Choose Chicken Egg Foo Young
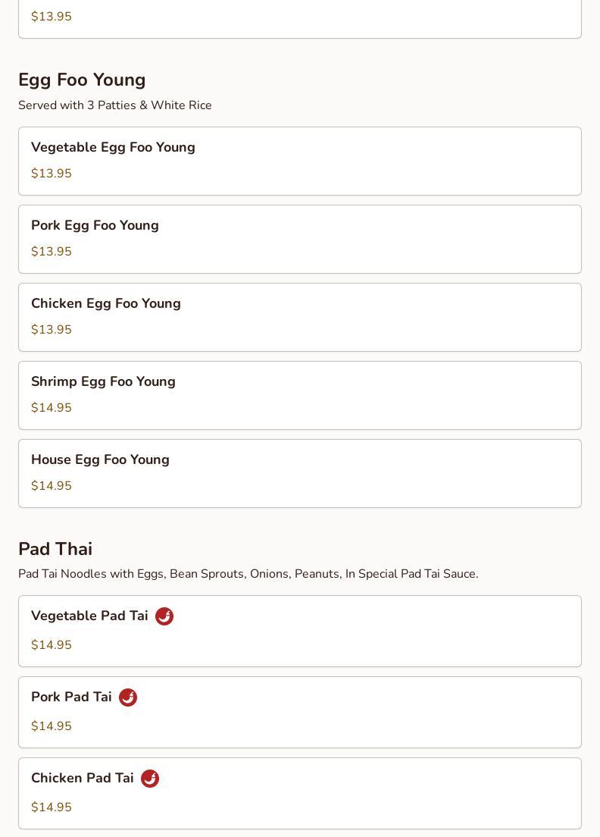The height and width of the screenshot is (837, 600). tap(299, 317)
